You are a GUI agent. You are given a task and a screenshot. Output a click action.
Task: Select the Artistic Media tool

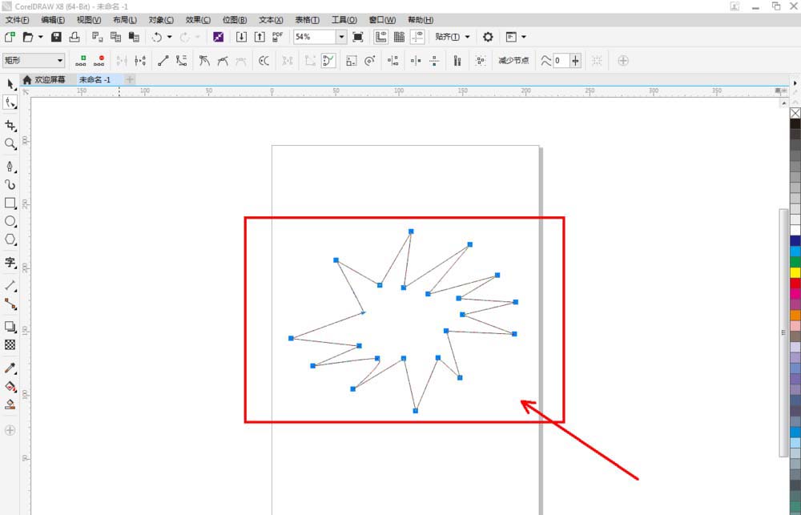[x=10, y=184]
